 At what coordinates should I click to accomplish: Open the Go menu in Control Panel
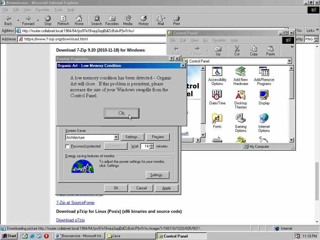coord(205,40)
